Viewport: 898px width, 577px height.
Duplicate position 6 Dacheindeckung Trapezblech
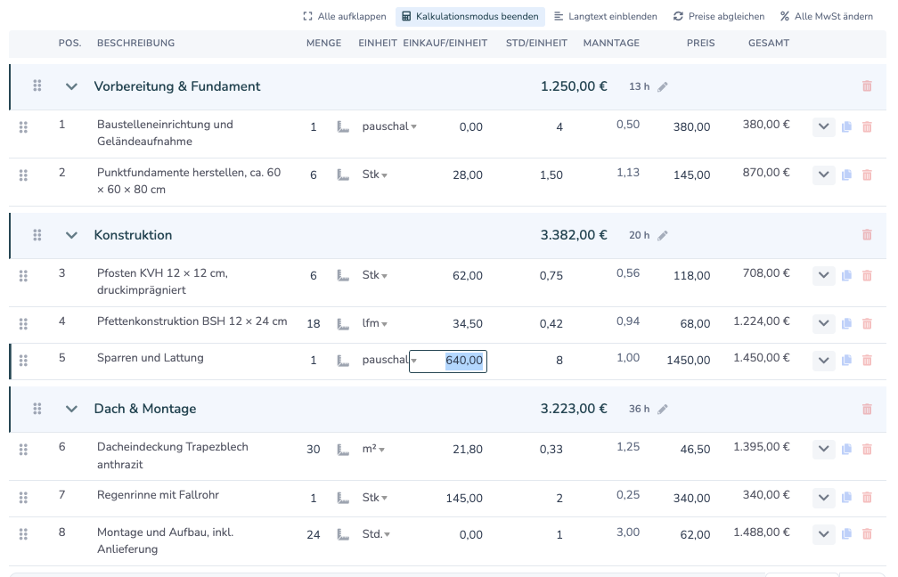pyautogui.click(x=846, y=450)
